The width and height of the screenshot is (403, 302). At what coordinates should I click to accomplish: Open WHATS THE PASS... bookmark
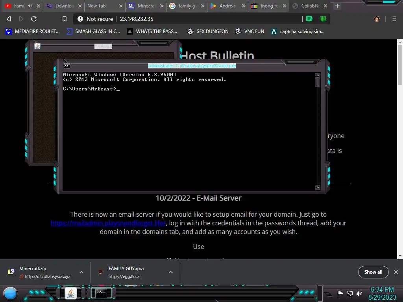[152, 31]
